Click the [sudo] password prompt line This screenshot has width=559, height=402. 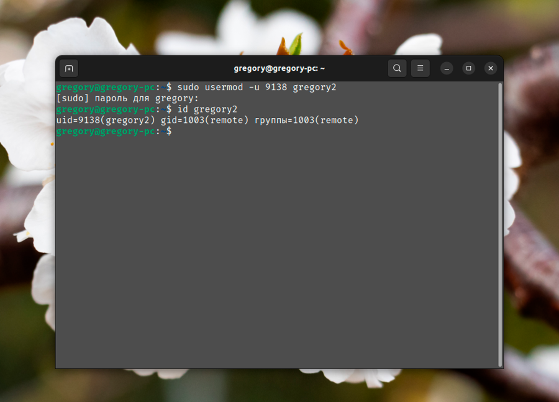click(x=127, y=98)
